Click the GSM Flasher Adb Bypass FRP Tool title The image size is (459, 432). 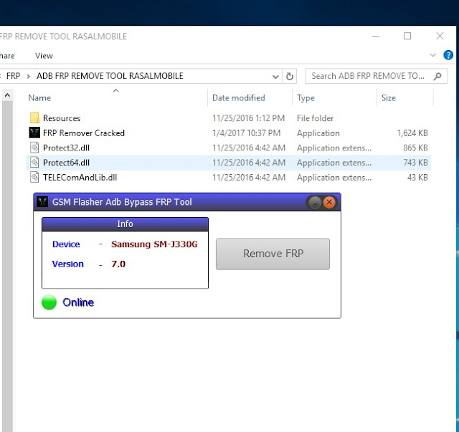[122, 202]
